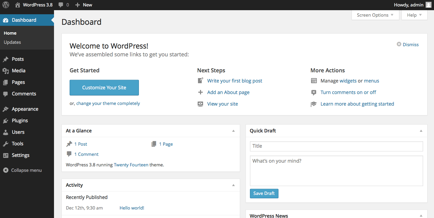This screenshot has height=218, width=434.
Task: Click the Tools wrench icon
Action: point(5,144)
